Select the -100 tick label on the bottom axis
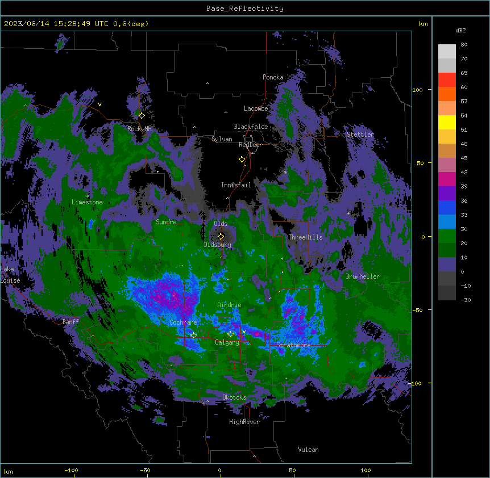Viewport: 490px width, 478px height. 71,470
